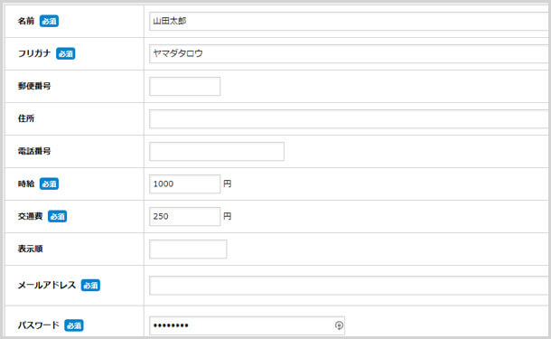This screenshot has width=551, height=339.
Task: Click the 円 unit beside the 時給 field
Action: 228,184
